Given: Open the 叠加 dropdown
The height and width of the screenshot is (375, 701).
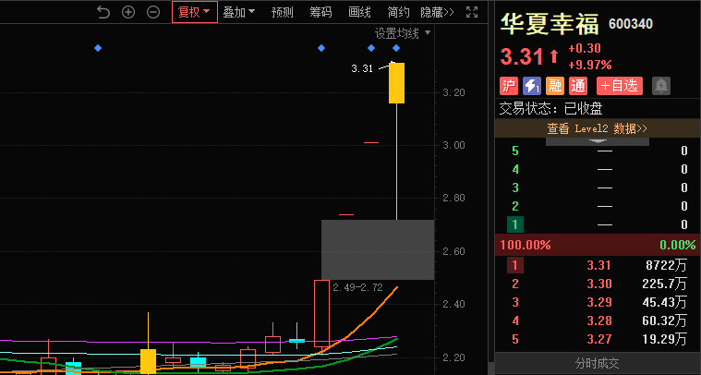Looking at the screenshot, I should click(238, 12).
